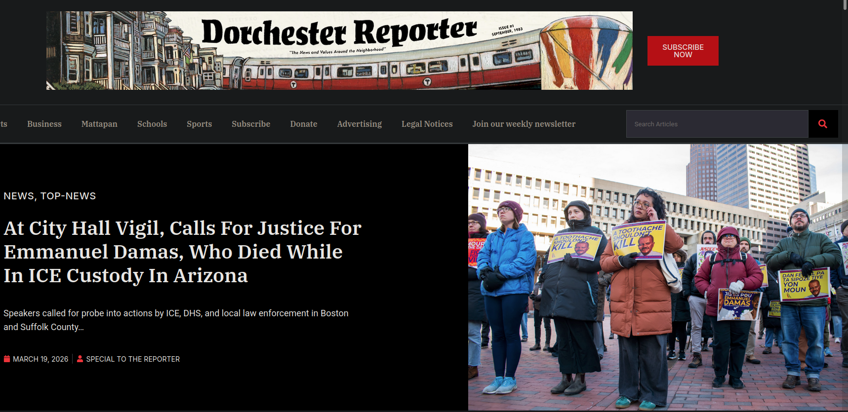Image resolution: width=848 pixels, height=412 pixels.
Task: Click Special to the Reporter byline
Action: coord(133,359)
